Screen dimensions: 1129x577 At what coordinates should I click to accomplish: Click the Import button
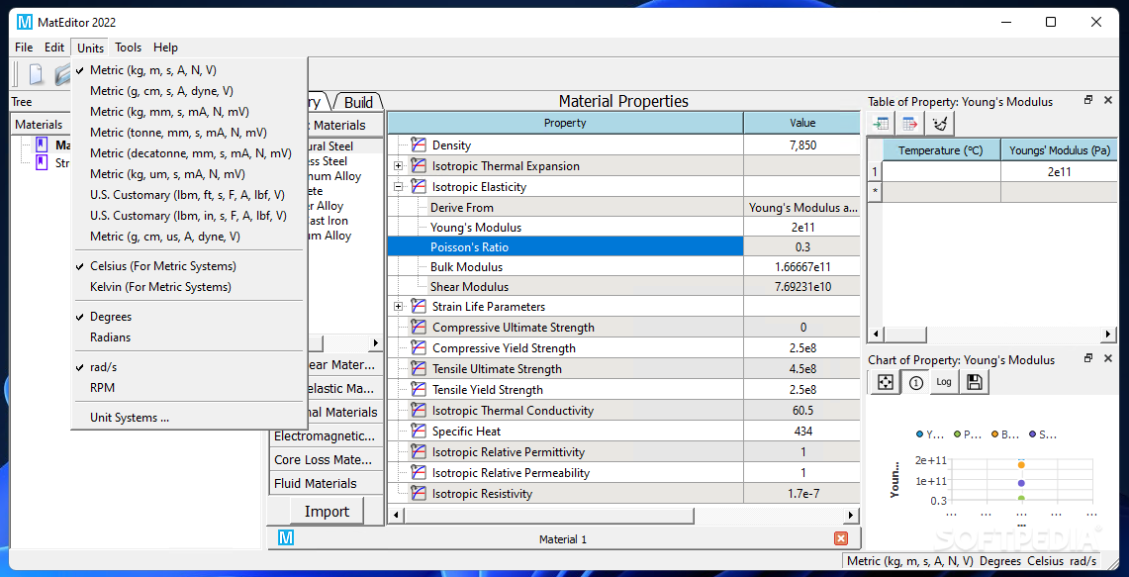(x=327, y=512)
